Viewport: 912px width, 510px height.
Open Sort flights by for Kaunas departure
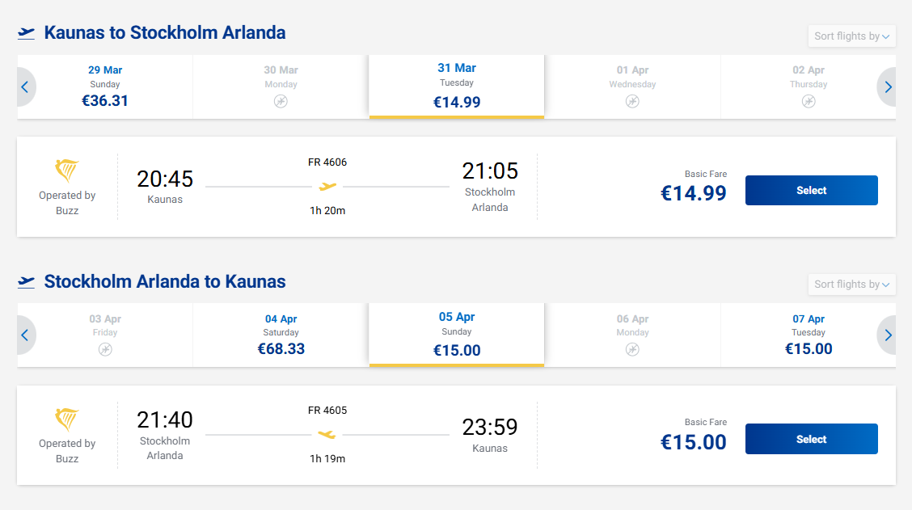tap(851, 36)
